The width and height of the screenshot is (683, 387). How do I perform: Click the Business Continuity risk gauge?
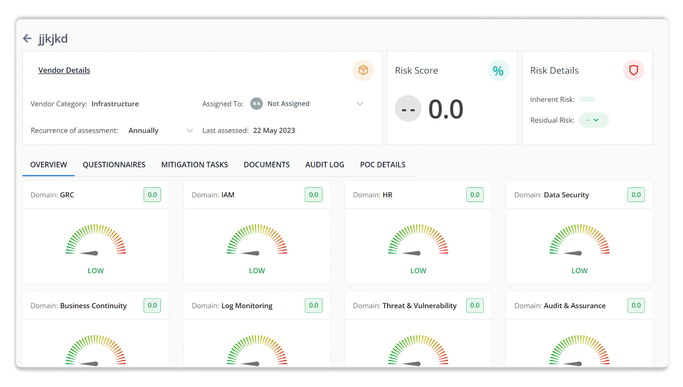96,351
